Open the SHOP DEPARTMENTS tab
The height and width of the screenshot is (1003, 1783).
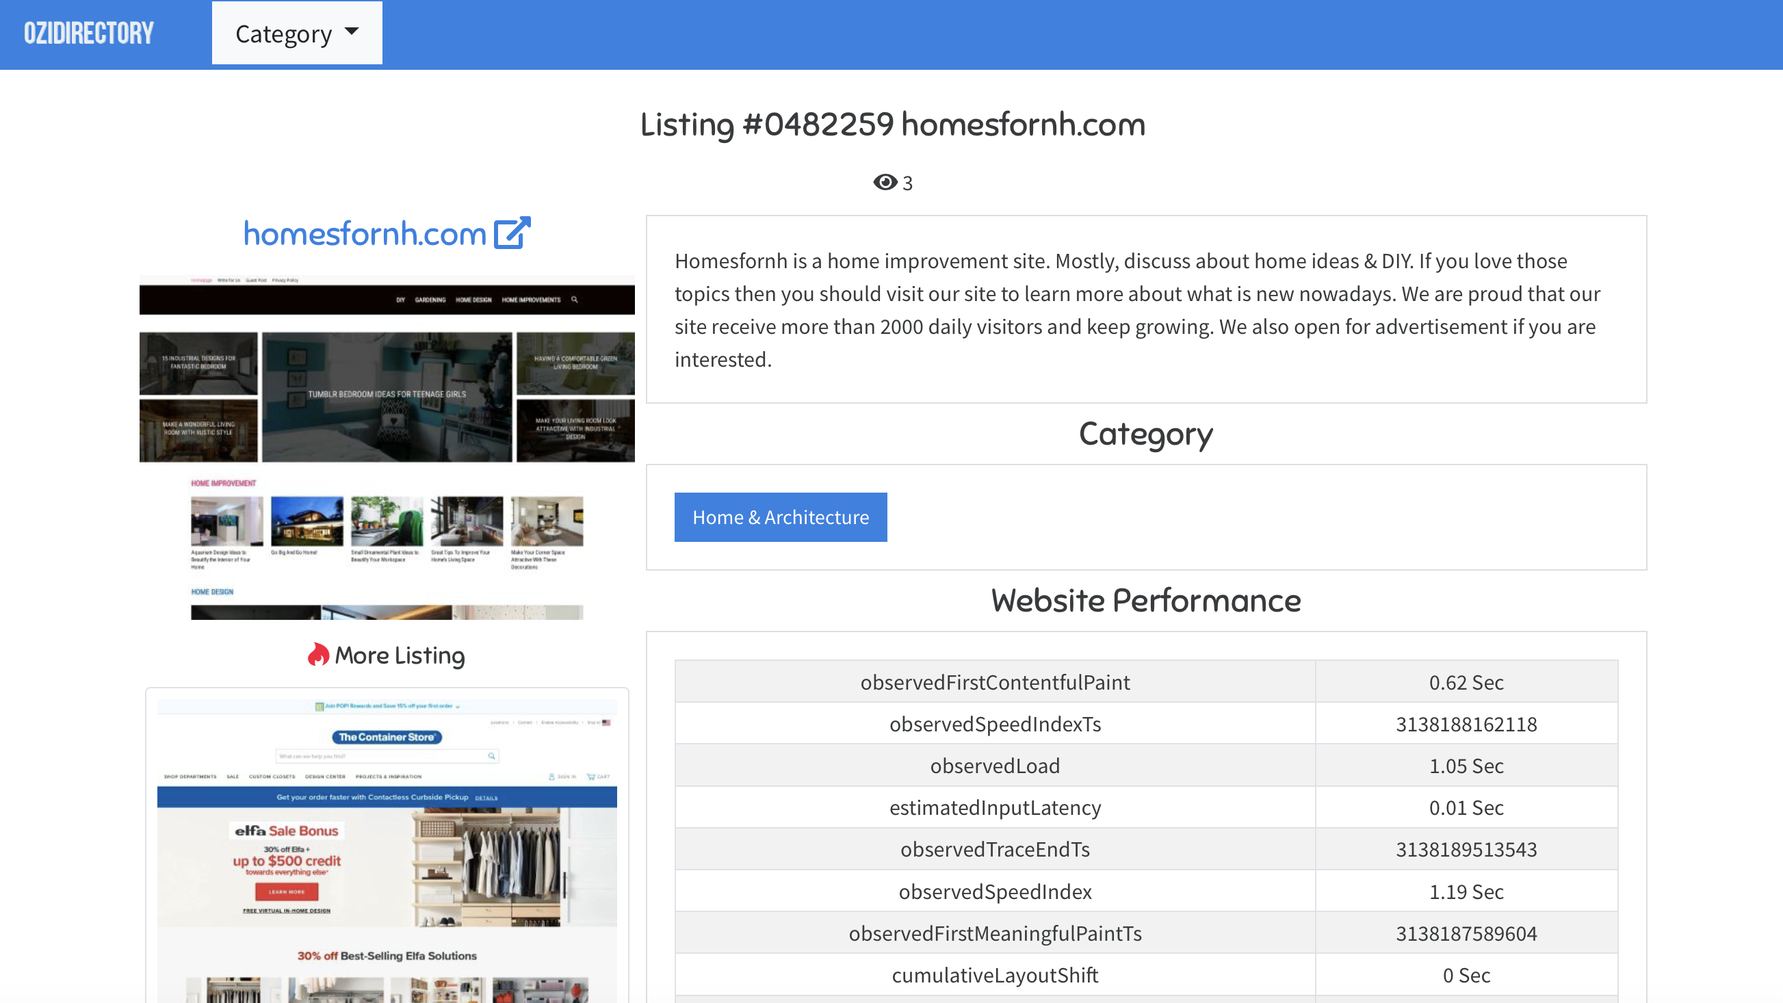190,777
